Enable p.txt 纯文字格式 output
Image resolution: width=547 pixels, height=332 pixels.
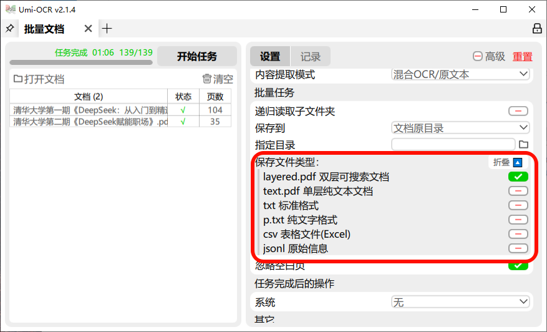coord(518,220)
